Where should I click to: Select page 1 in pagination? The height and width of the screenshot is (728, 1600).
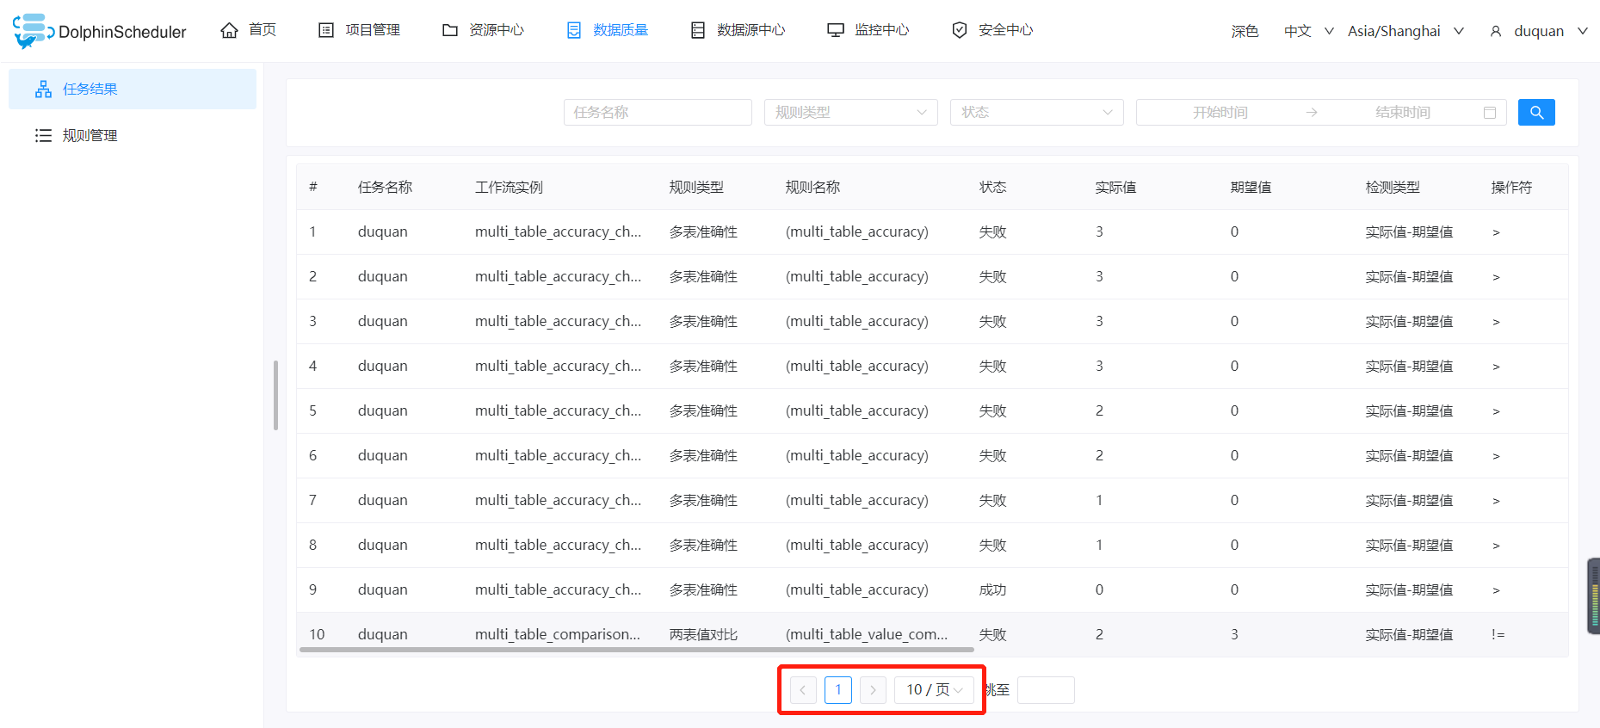tap(838, 690)
